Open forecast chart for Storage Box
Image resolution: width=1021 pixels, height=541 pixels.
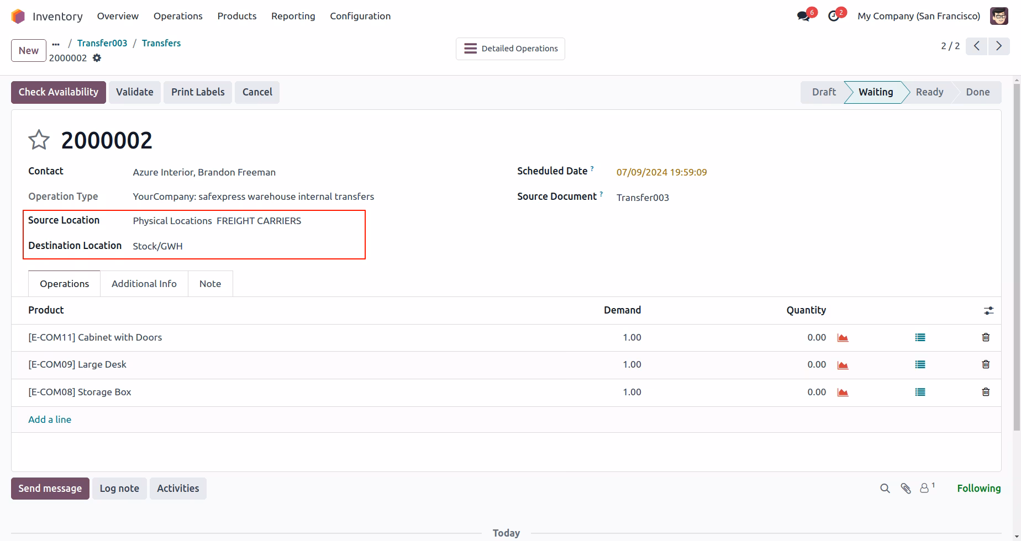tap(843, 393)
